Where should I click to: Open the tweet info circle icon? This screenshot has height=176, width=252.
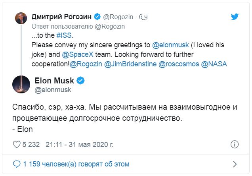click(235, 144)
